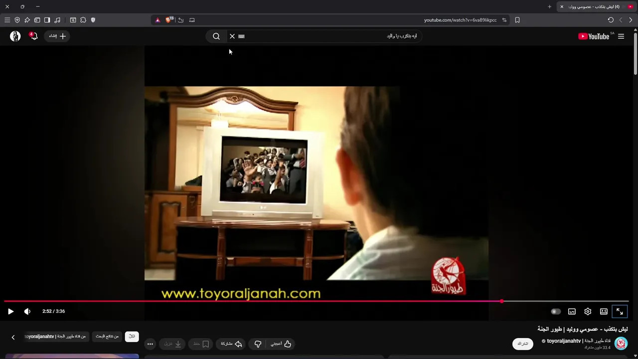This screenshot has height=359, width=638.
Task: Toggle the browser sidebar panel
Action: click(x=47, y=20)
